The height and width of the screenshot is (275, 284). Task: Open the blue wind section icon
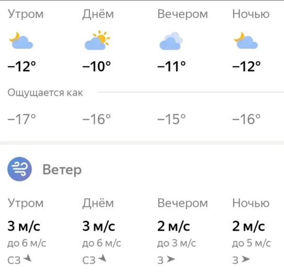click(x=20, y=169)
